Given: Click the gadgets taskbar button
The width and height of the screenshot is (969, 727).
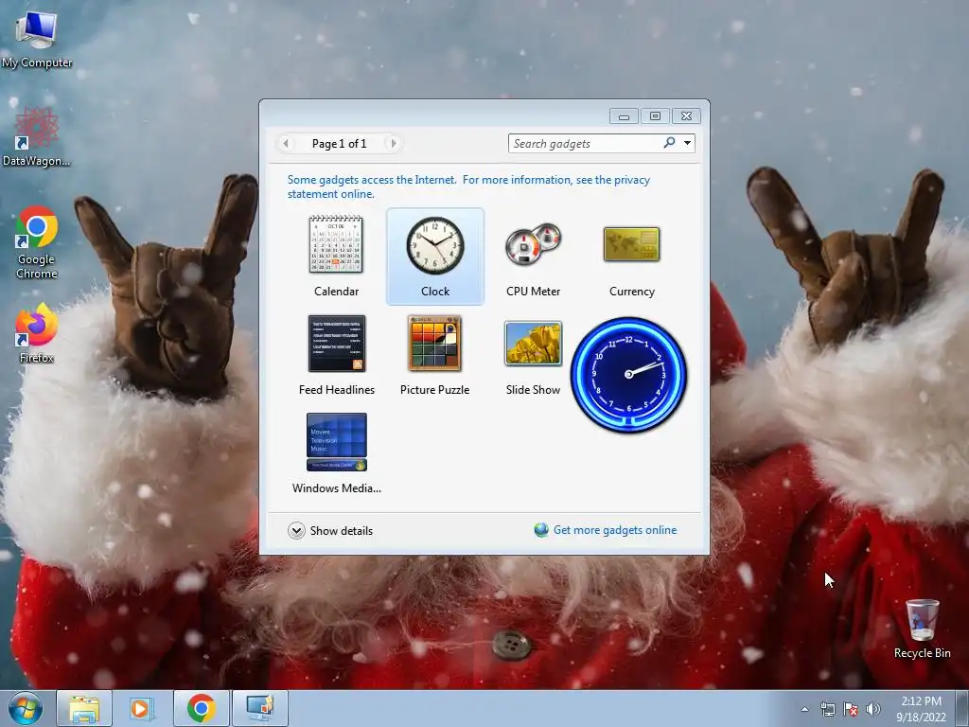Looking at the screenshot, I should click(x=259, y=708).
